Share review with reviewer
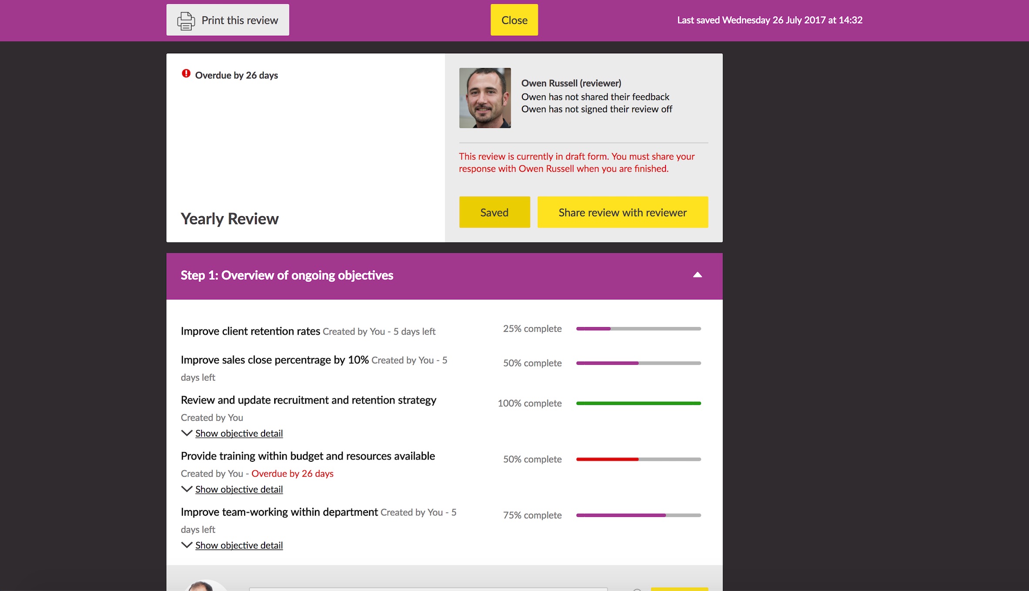 [622, 212]
